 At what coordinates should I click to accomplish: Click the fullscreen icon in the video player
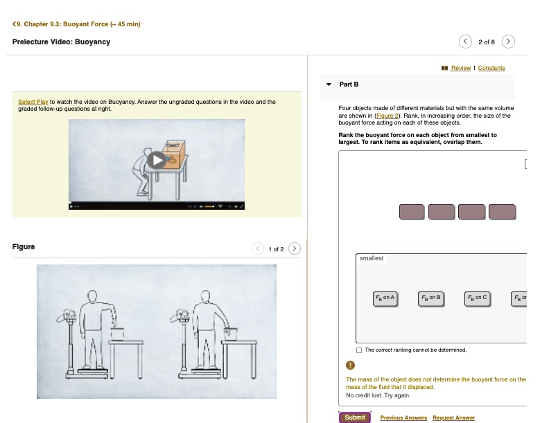[x=242, y=206]
